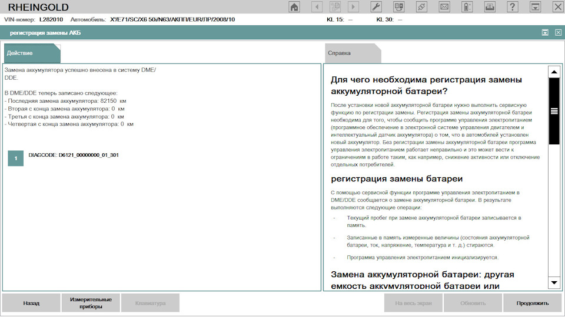
Task: Open the data exchange devices icon
Action: click(x=399, y=7)
